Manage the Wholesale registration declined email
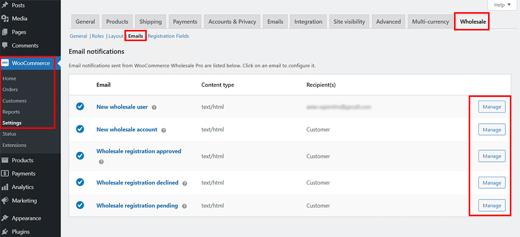This screenshot has height=237, width=520. tap(492, 183)
